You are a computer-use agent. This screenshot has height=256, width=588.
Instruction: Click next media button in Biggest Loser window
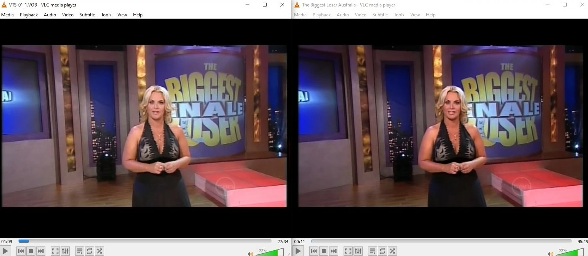click(x=334, y=251)
